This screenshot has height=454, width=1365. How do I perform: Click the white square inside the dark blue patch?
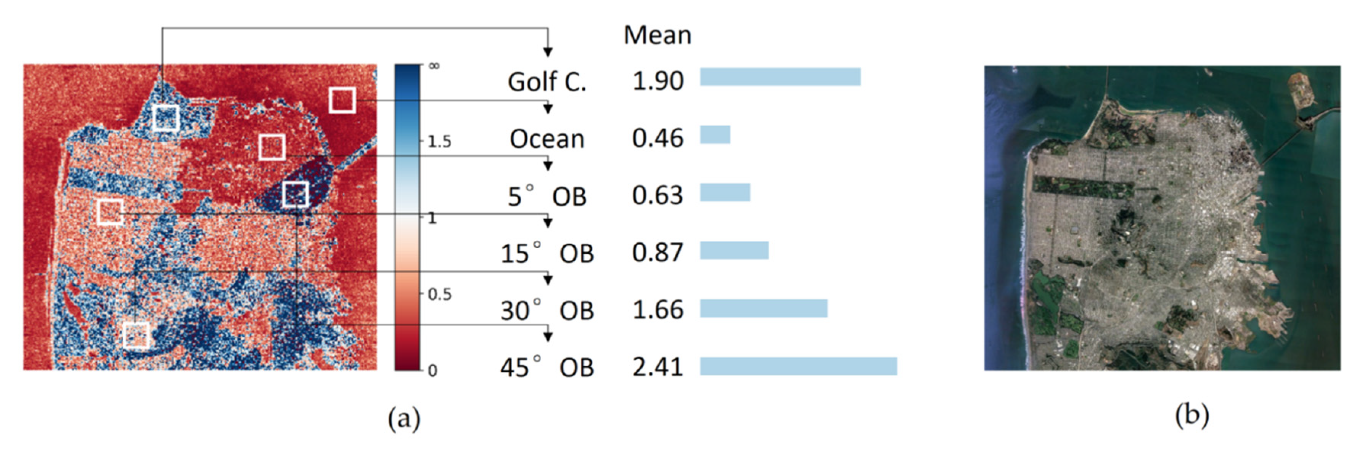(295, 195)
